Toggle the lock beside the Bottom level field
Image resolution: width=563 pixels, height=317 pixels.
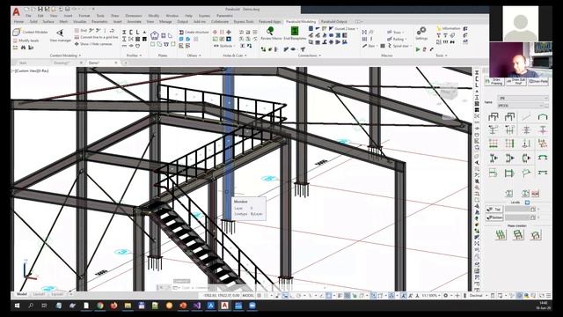point(533,217)
